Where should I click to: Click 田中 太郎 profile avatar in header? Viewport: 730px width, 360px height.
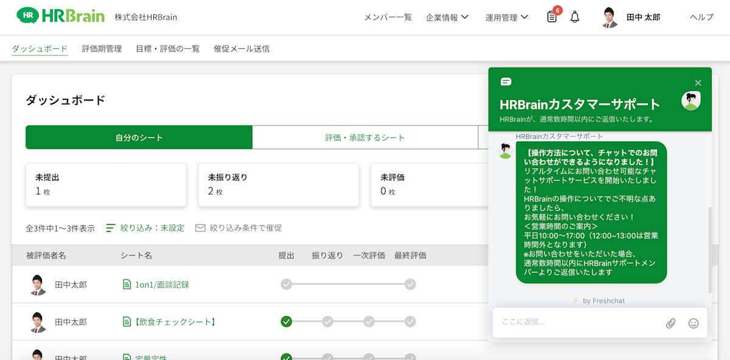(610, 17)
